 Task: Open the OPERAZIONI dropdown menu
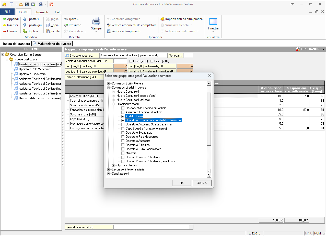(x=310, y=49)
